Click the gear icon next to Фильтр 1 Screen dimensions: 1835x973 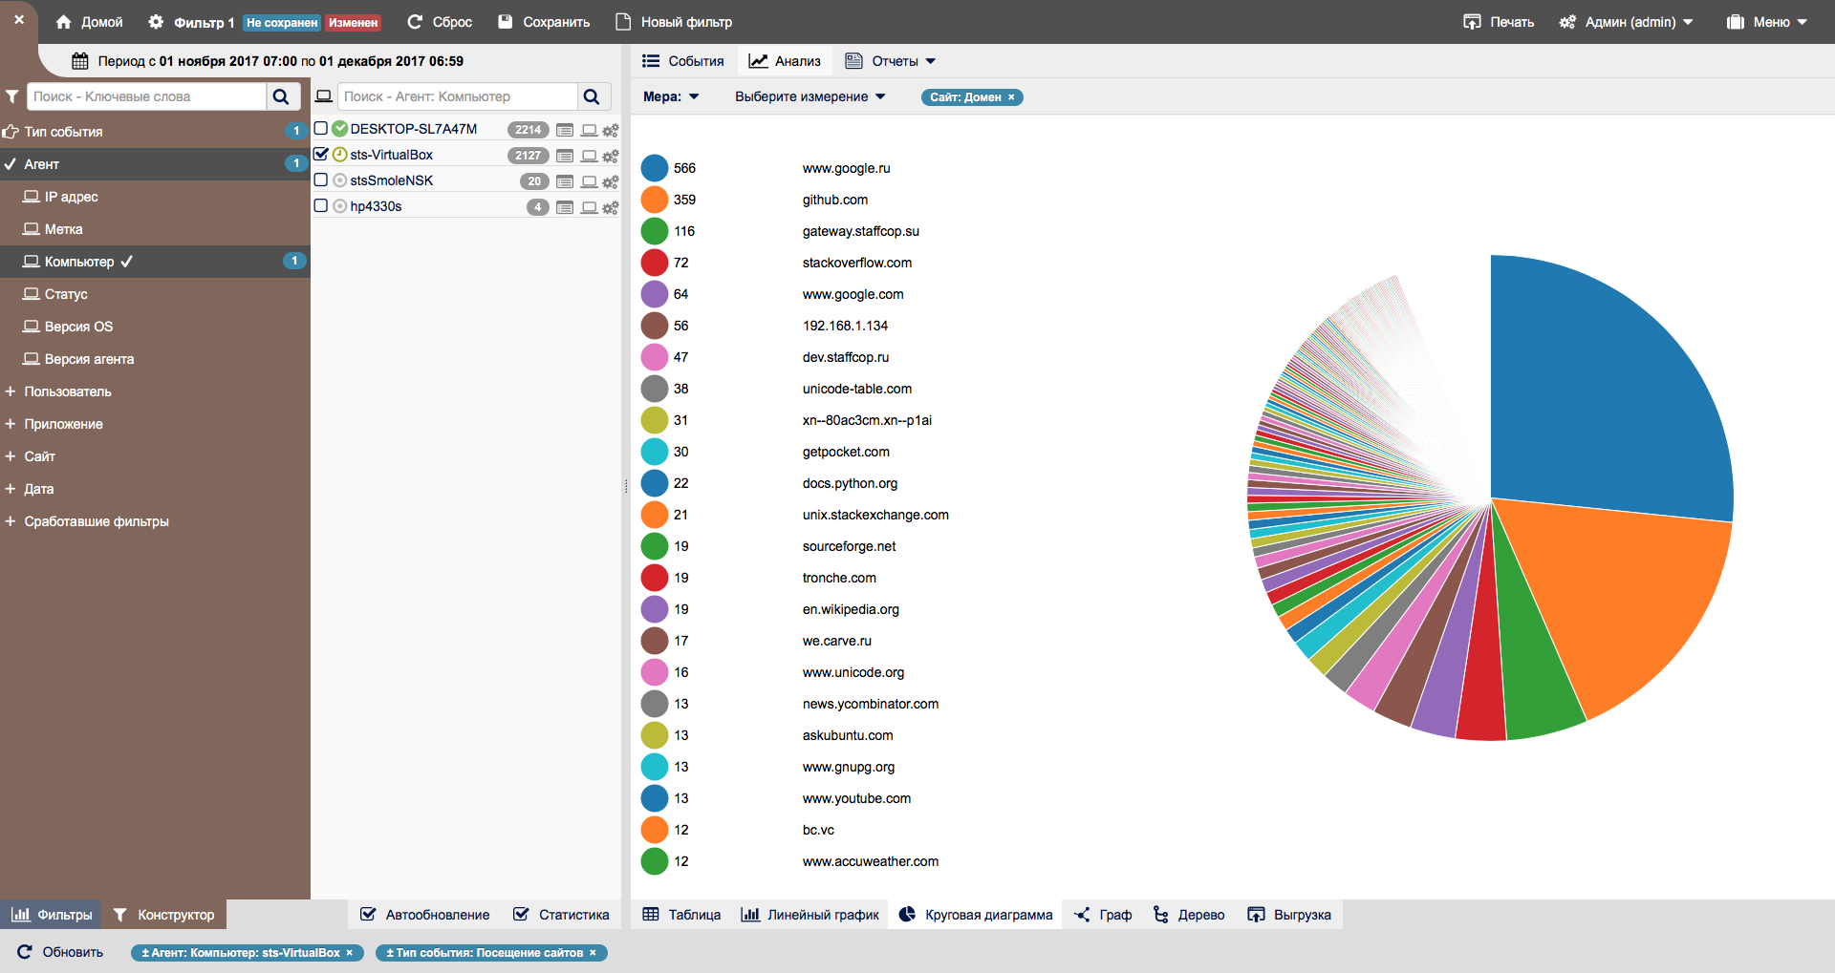tap(156, 22)
